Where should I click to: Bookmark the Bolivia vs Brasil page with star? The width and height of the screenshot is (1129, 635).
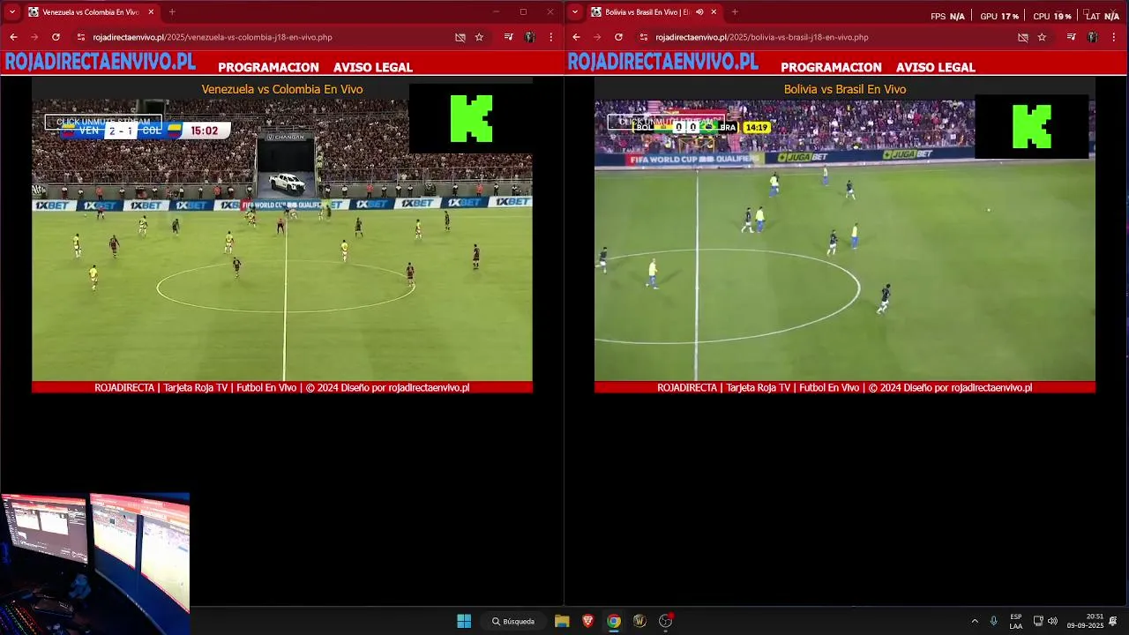tap(1042, 37)
